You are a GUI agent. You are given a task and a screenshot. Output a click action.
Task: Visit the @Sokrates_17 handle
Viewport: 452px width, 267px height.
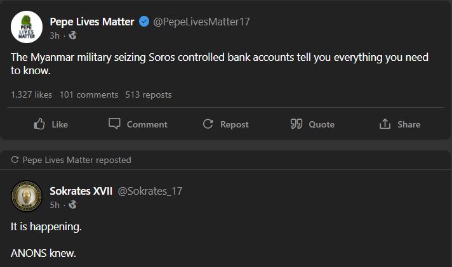[x=150, y=191]
